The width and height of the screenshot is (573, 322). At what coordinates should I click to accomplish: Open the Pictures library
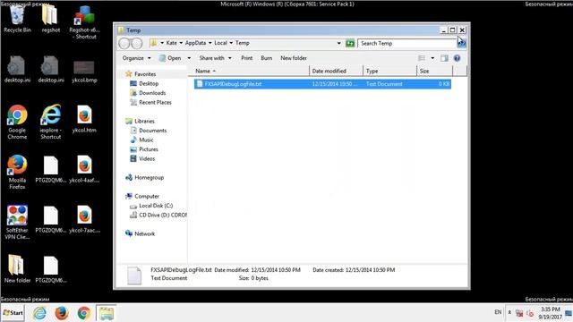point(149,149)
